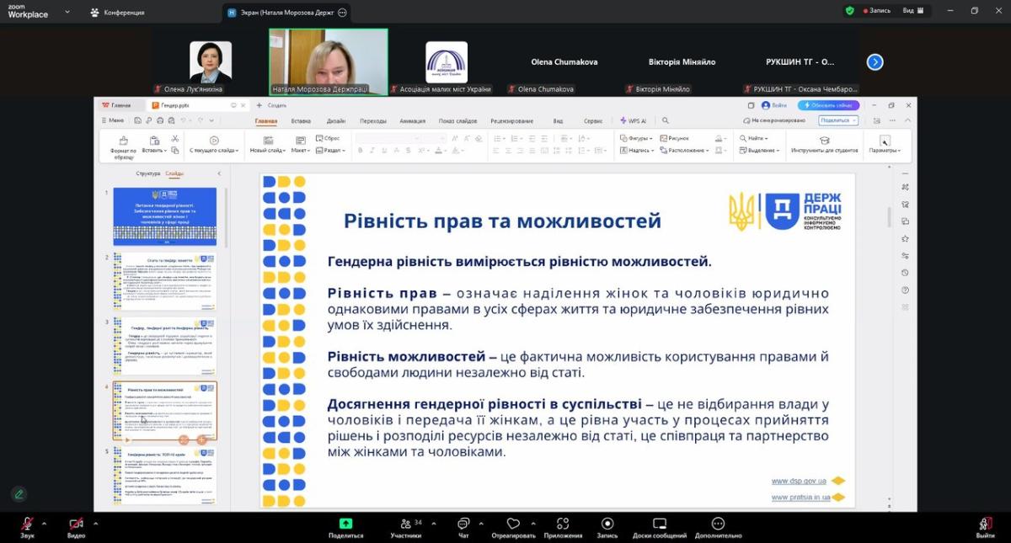
Task: Open the Анимация ribbon tab
Action: pyautogui.click(x=412, y=120)
